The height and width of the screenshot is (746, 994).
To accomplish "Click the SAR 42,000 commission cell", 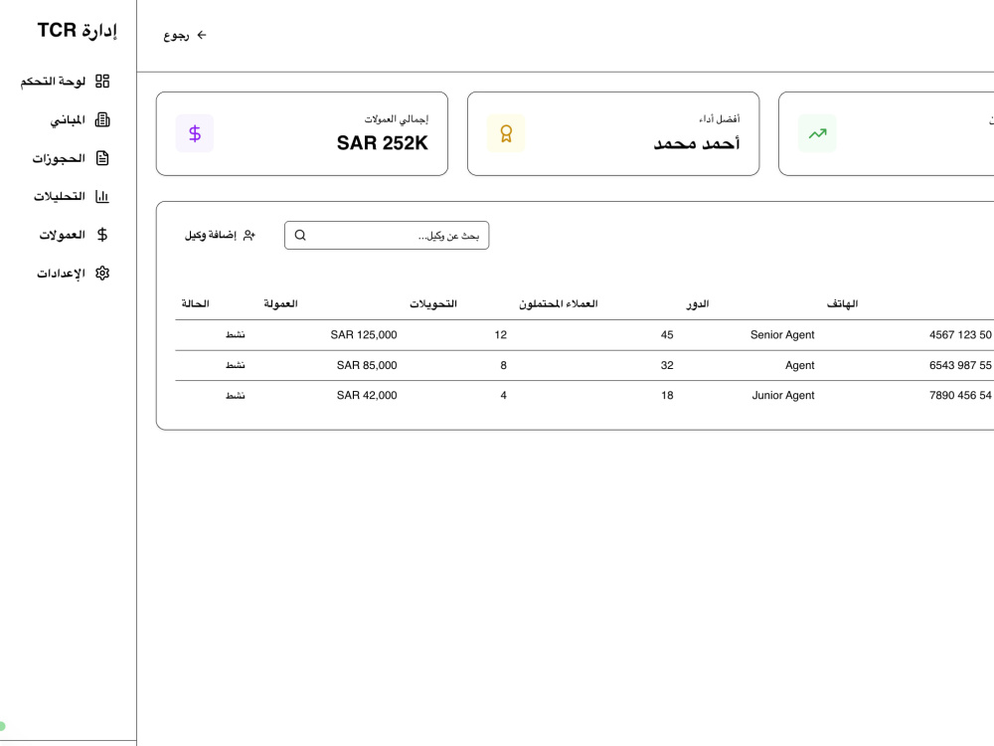I will (367, 395).
